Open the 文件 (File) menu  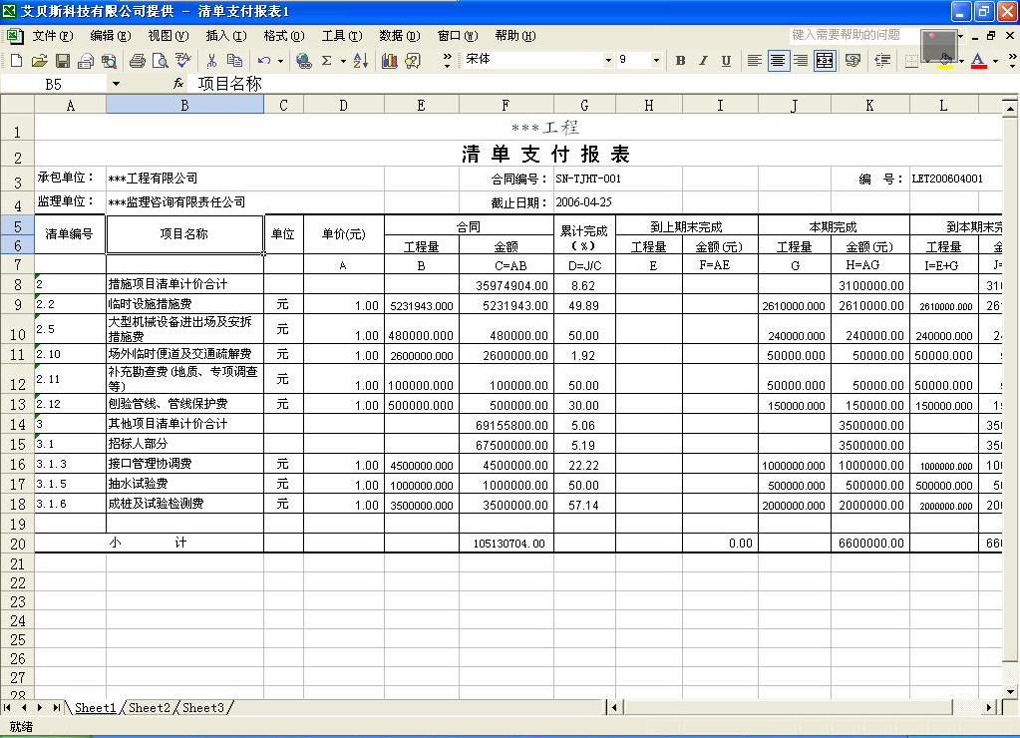(x=52, y=36)
